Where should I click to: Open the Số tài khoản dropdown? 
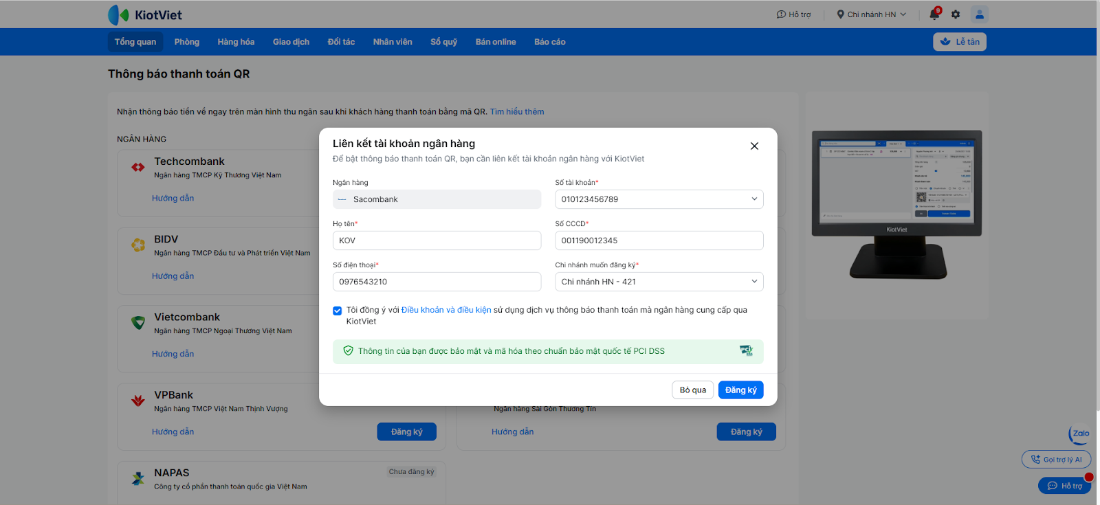tap(659, 199)
